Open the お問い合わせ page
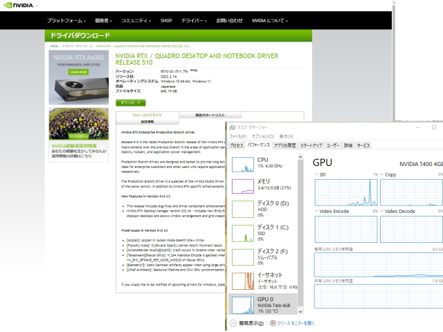This screenshot has width=443, height=332. [229, 21]
